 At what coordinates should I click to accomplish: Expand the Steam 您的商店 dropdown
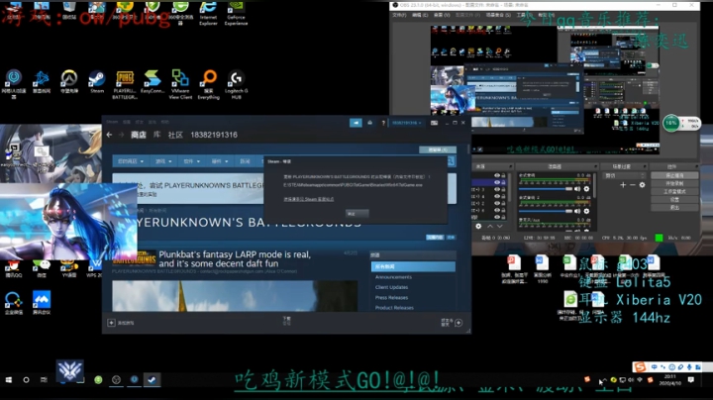coord(131,161)
